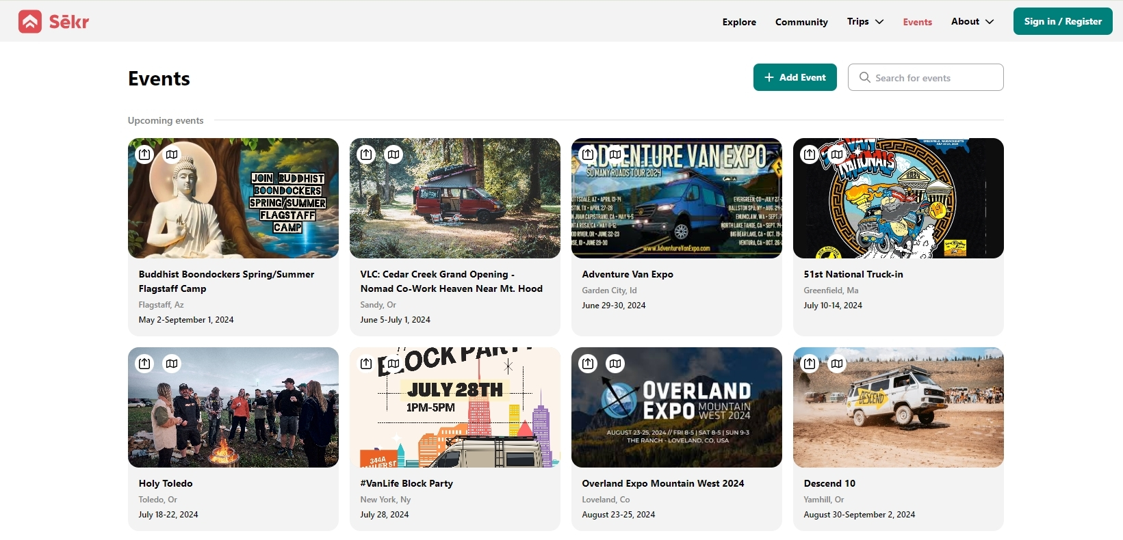1123x540 pixels.
Task: Click Sign in / Register button
Action: point(1062,21)
